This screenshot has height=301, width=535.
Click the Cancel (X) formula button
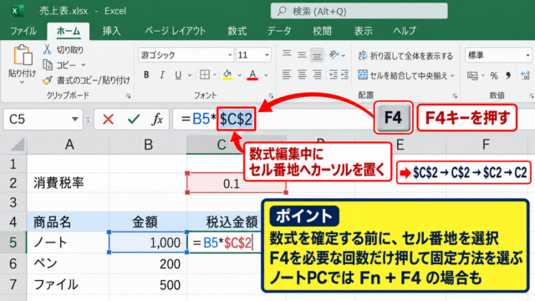[x=108, y=119]
